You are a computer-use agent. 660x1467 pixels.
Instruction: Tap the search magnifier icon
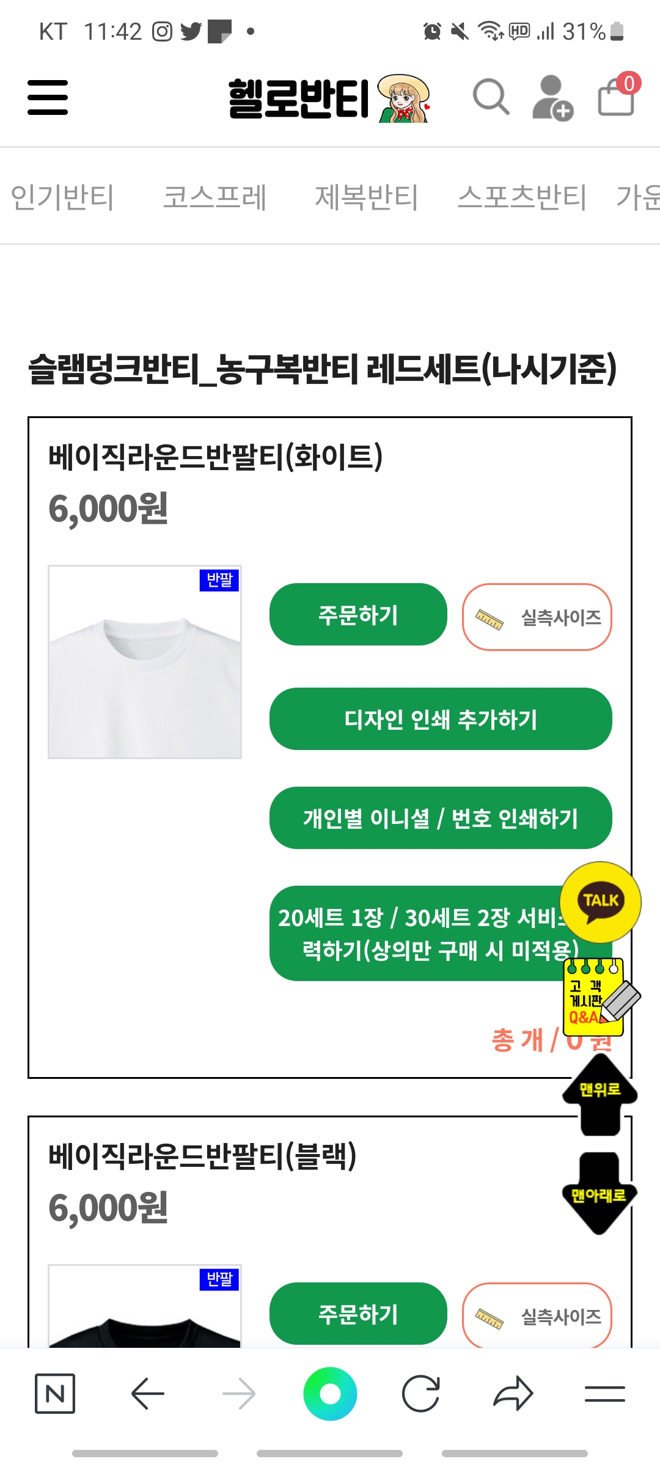point(491,97)
